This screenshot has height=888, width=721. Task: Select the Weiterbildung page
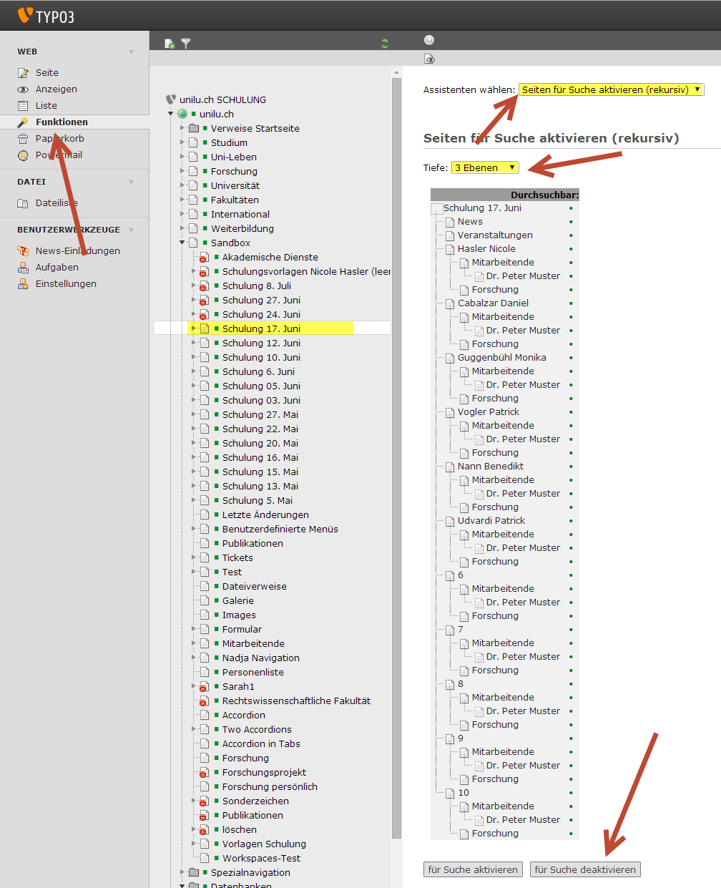(x=242, y=228)
